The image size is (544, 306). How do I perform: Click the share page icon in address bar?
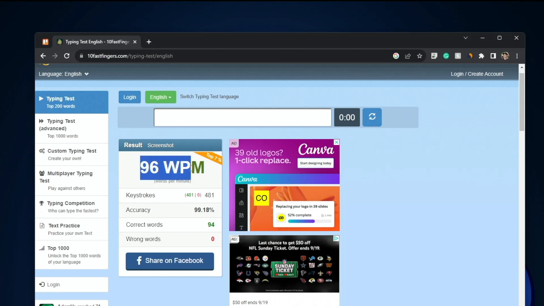pyautogui.click(x=408, y=56)
